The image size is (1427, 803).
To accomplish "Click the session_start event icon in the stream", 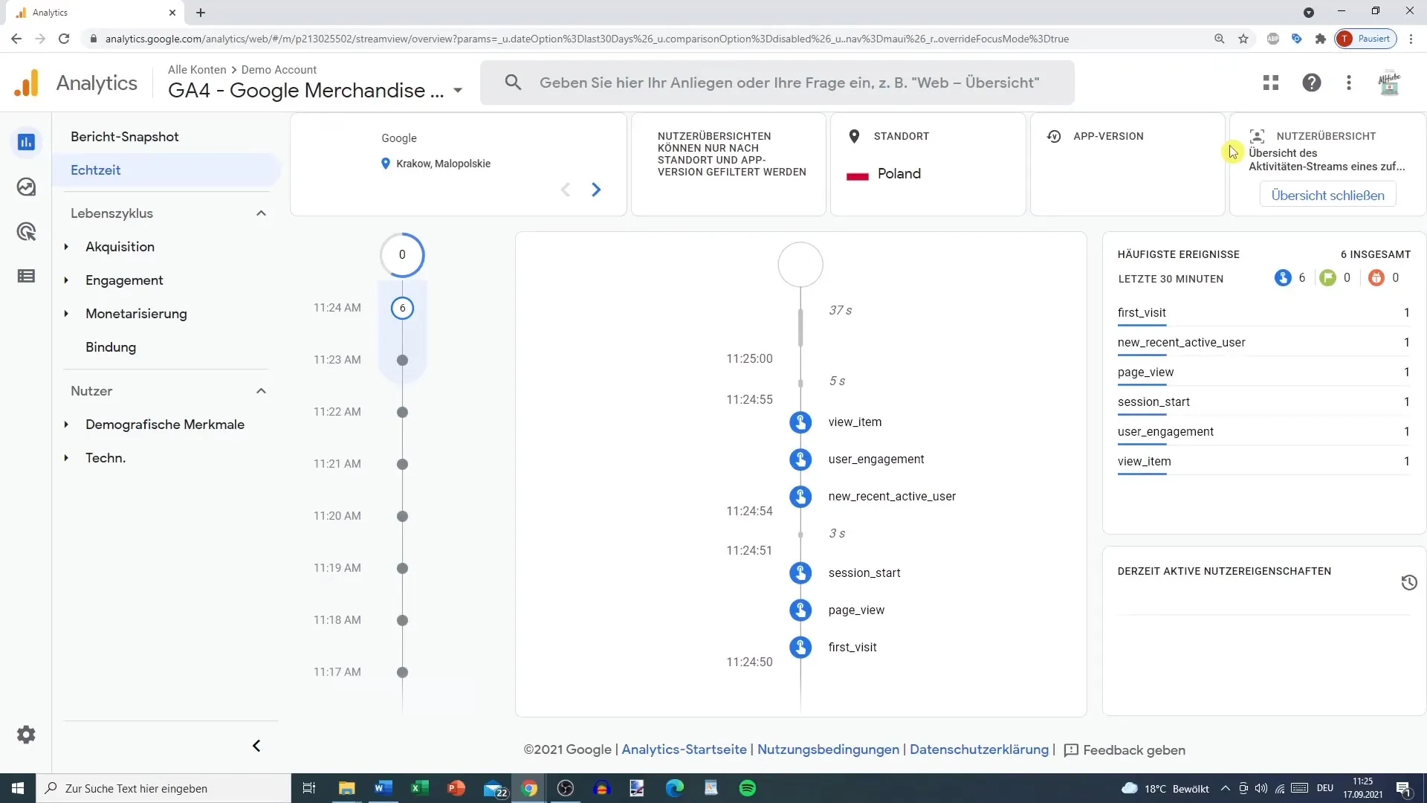I will point(800,573).
